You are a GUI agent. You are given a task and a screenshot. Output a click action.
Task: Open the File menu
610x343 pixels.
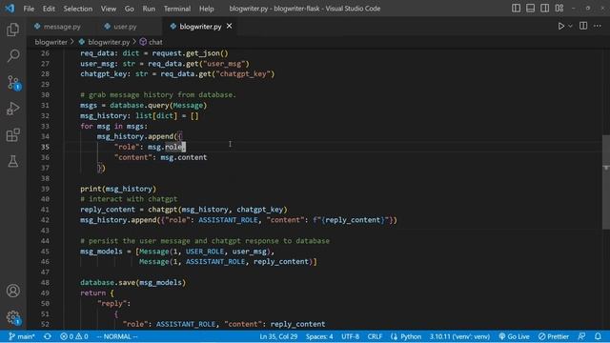(29, 9)
